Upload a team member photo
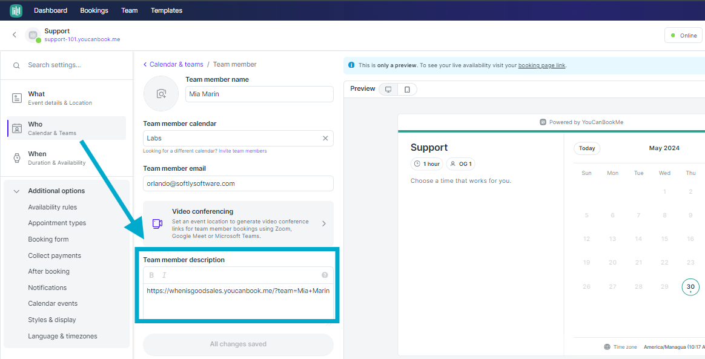The image size is (705, 359). pos(161,93)
